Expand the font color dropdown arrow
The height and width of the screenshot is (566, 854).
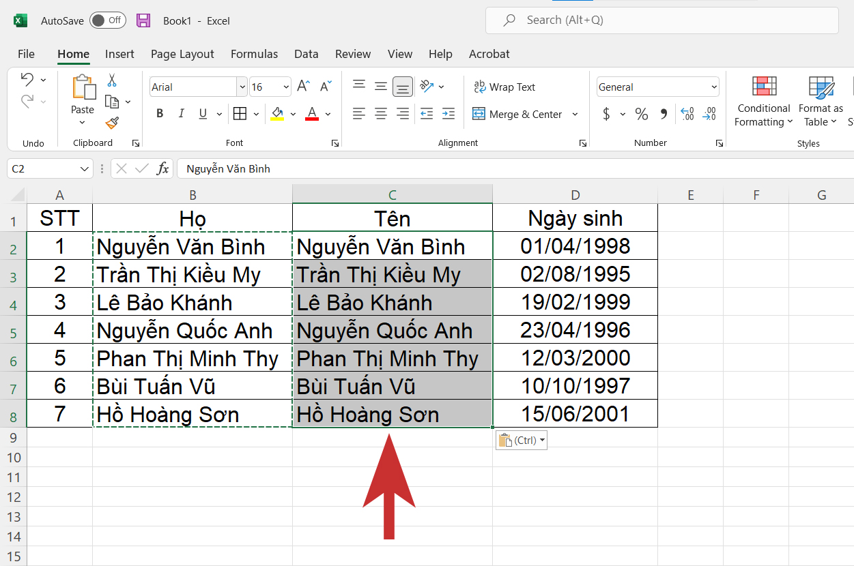pyautogui.click(x=328, y=114)
